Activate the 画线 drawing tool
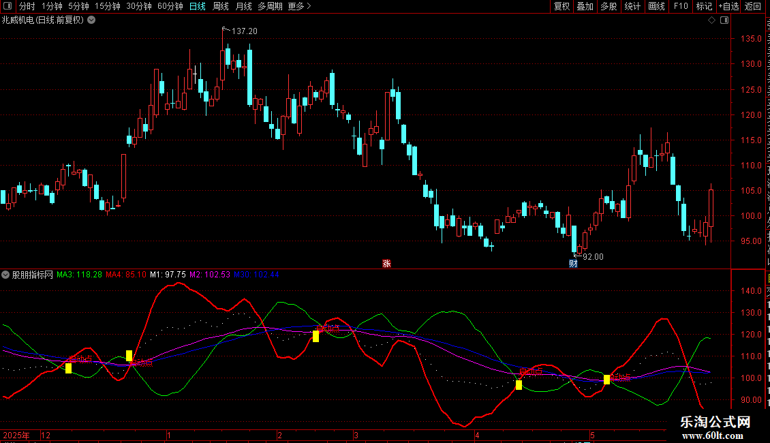The width and height of the screenshot is (770, 443). click(656, 6)
